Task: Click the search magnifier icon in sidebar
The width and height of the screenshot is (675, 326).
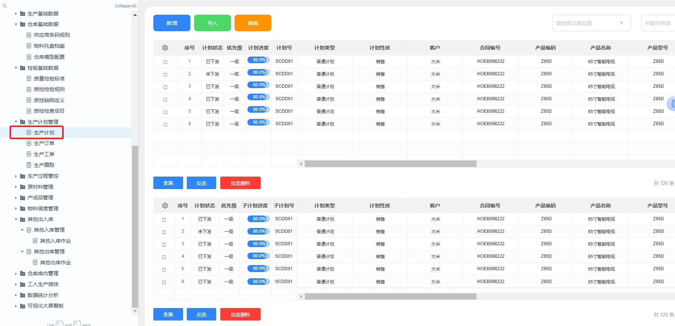Action: [x=5, y=6]
